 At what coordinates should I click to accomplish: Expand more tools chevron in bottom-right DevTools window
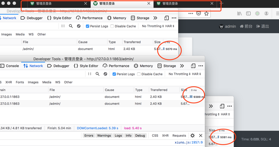pos(211,106)
